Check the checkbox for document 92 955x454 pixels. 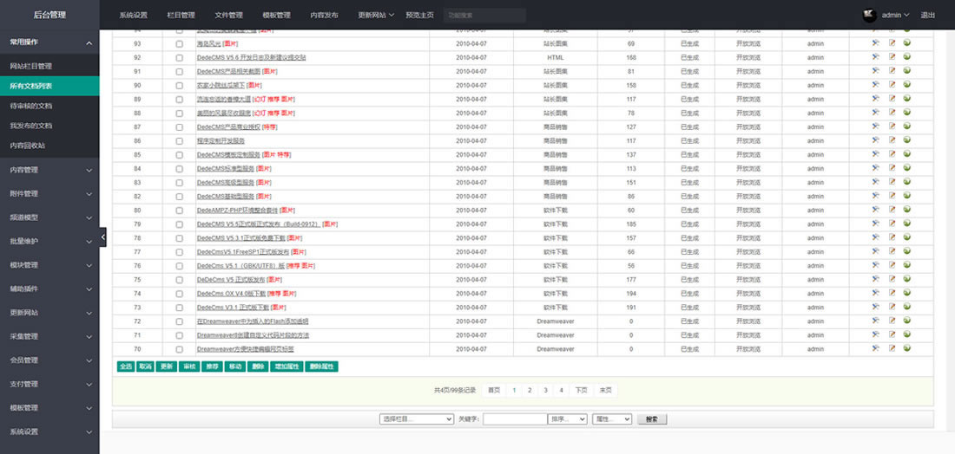pos(180,58)
